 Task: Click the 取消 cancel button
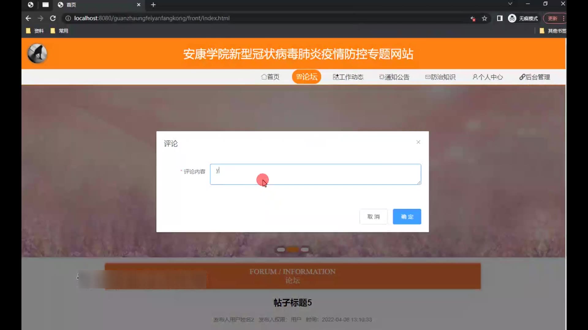[x=373, y=217]
